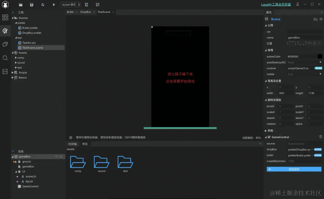This screenshot has height=199, width=324.
Task: Select DropBox.prefab in the project tree
Action: click(32, 33)
